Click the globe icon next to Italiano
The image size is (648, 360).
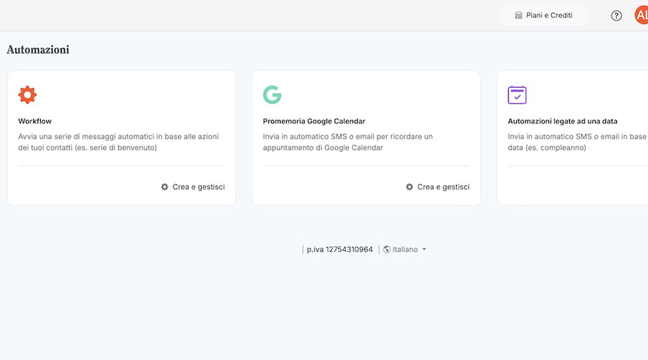coord(387,249)
